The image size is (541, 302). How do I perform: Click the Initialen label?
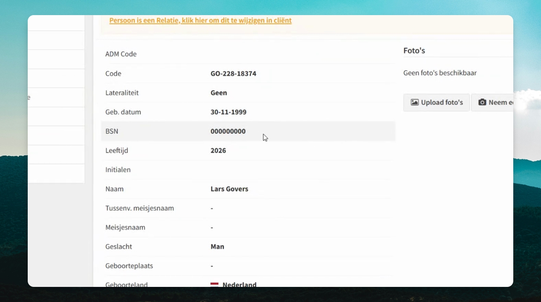coord(118,169)
